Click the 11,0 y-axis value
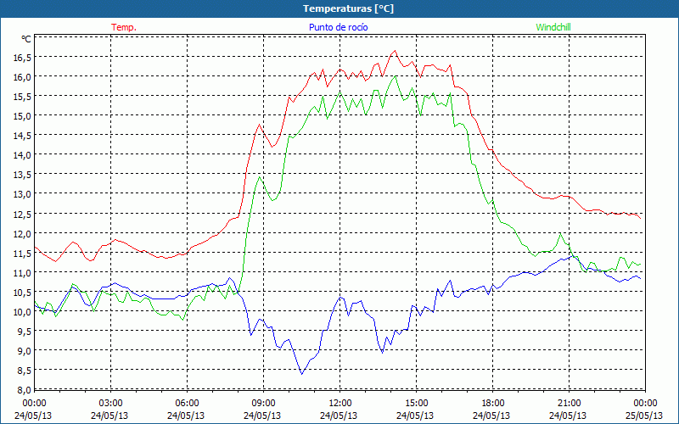 click(23, 272)
